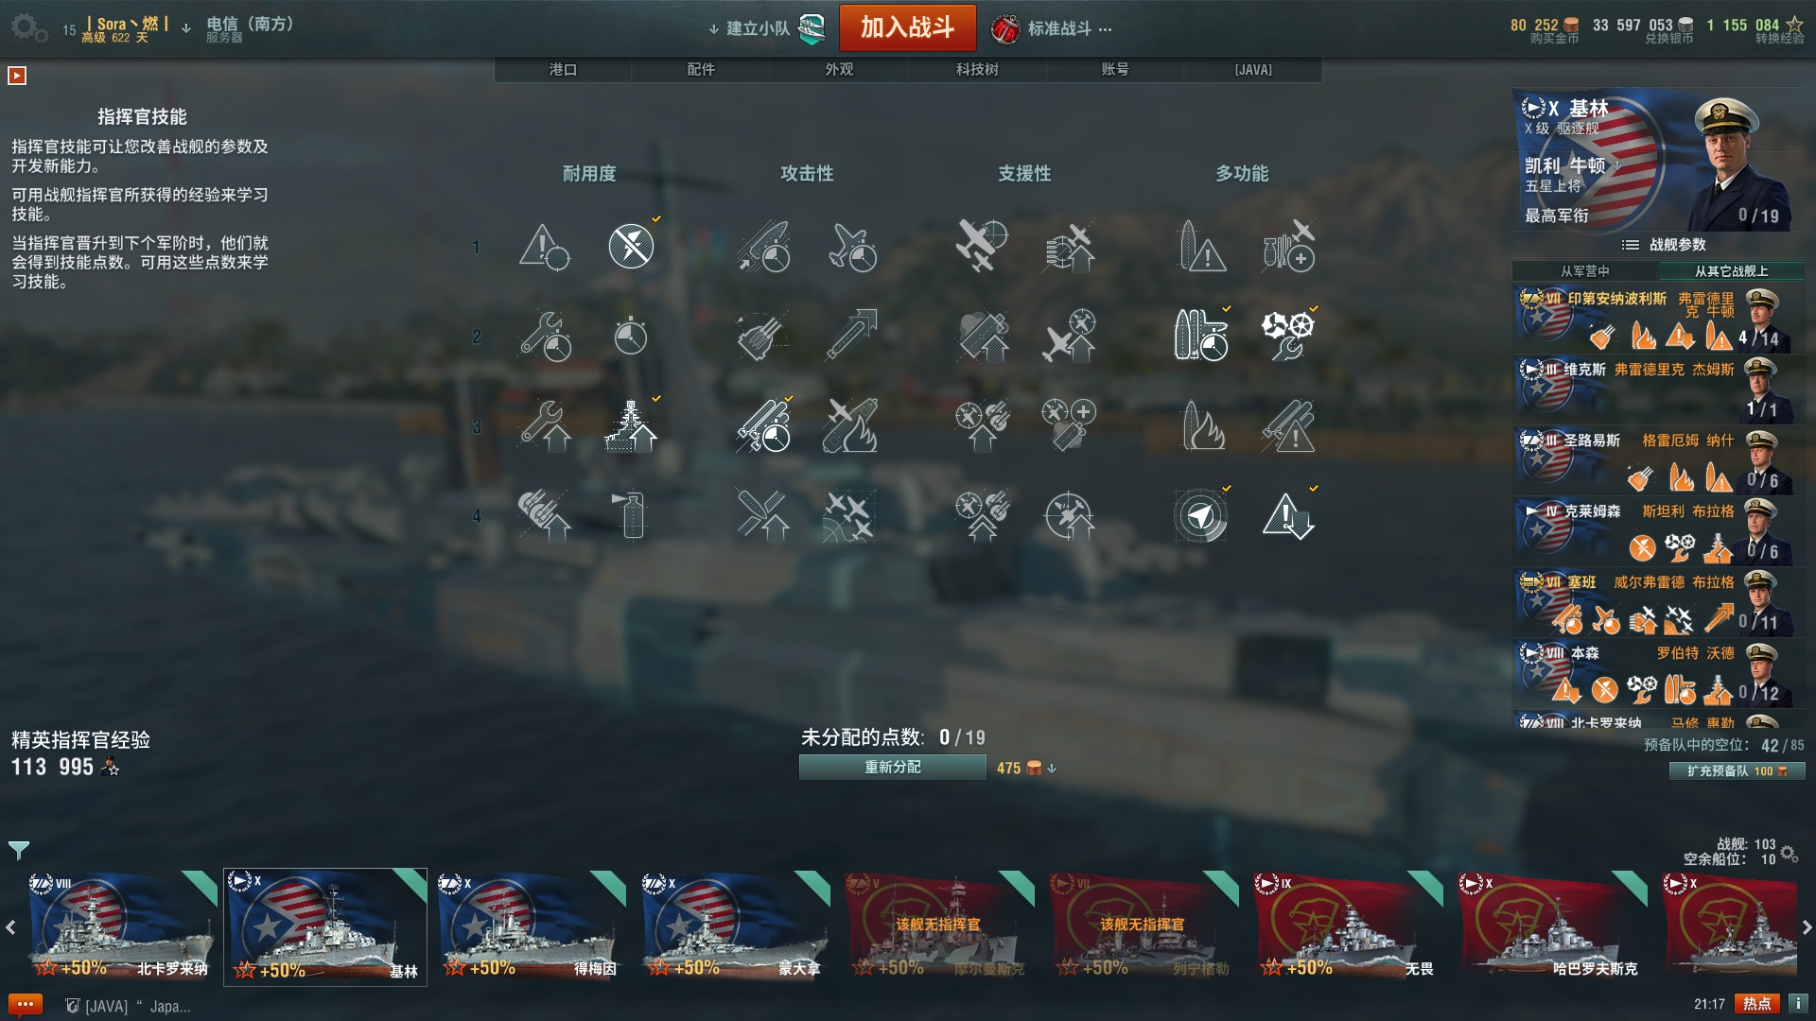1816x1021 pixels.
Task: Toggle the checked row 1 crossed-propeller skill
Action: pos(631,247)
